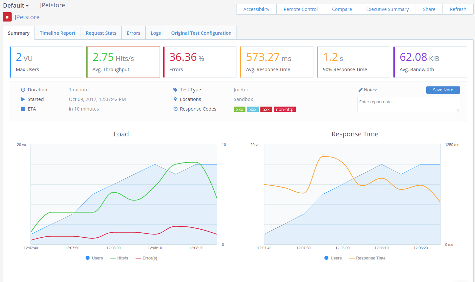Focus the report notes text area
The height and width of the screenshot is (282, 475).
click(x=408, y=105)
